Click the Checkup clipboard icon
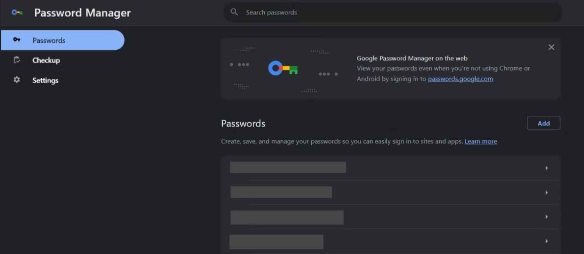 click(x=17, y=60)
